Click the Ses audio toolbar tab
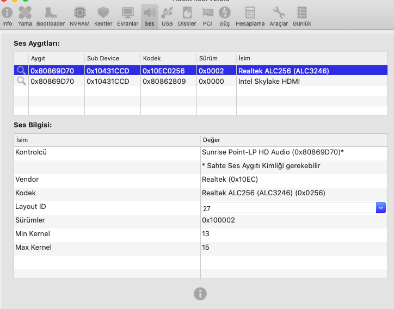 pos(149,15)
